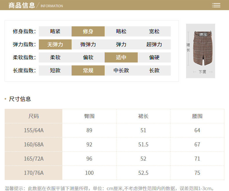Viewport: 229px width, 191px height.
Task: Select 中长款 length option
Action: coord(121,71)
